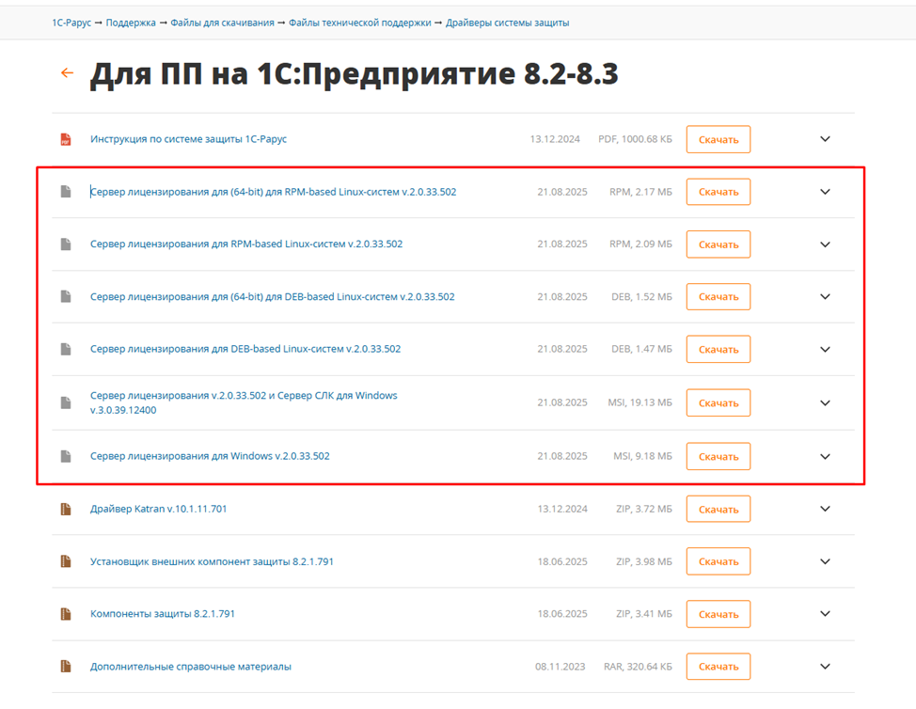
Task: Expand details of Инструкция по системе защиты row
Action: [825, 139]
